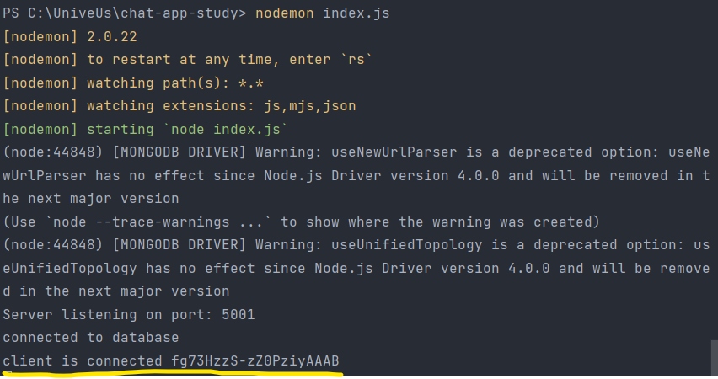Click the 'd in the next major version' line
Viewport: 718px width, 379px height.
pyautogui.click(x=116, y=291)
